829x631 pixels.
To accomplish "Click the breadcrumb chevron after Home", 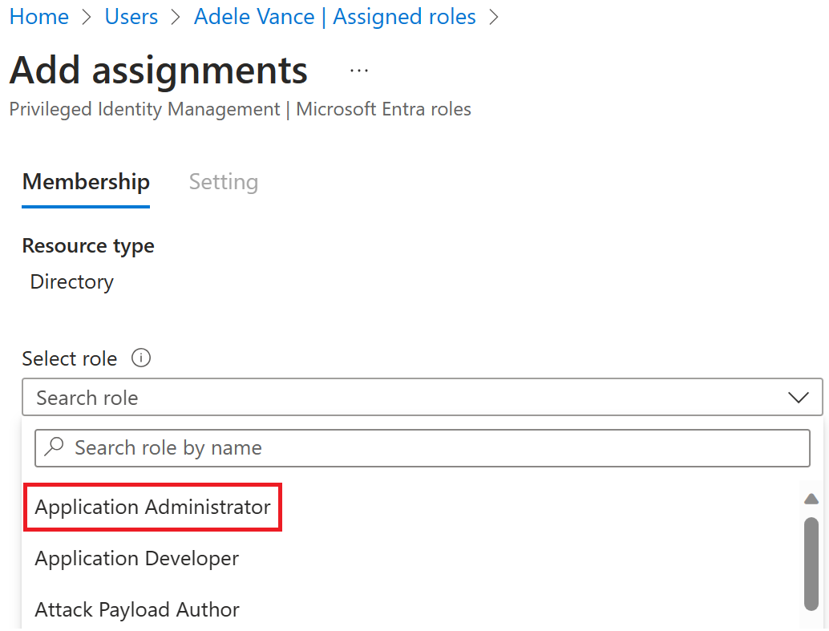I will [86, 16].
